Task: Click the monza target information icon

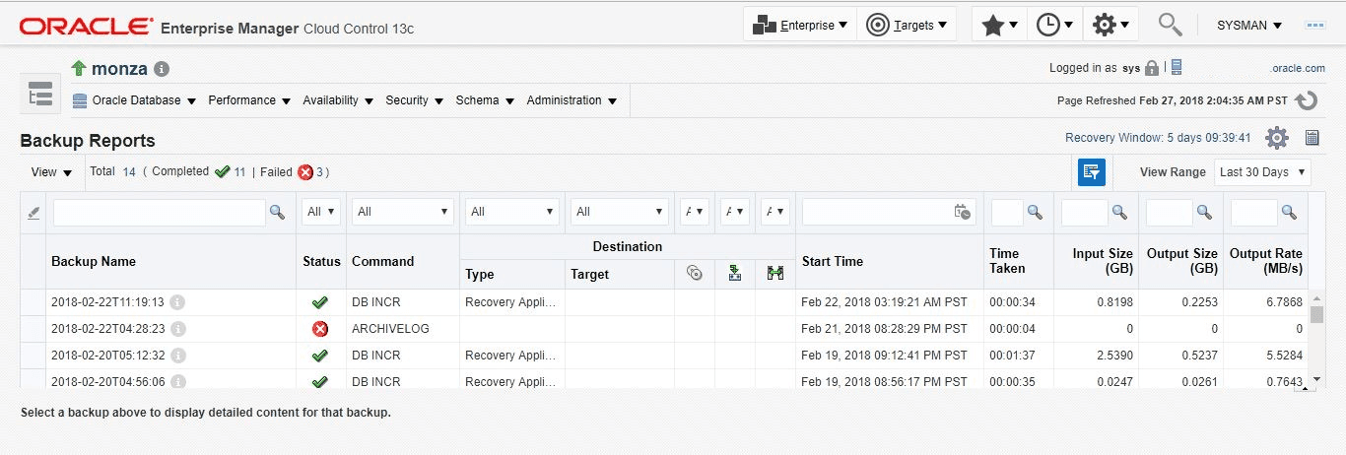Action: [162, 69]
